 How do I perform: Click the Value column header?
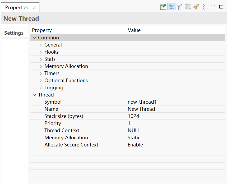(175, 30)
